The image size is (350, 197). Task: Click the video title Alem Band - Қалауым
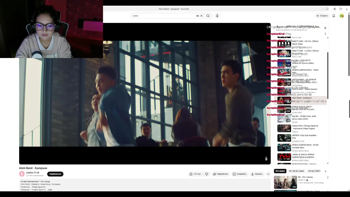point(33,168)
